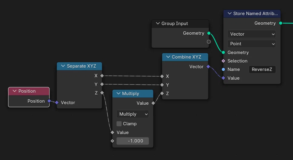293x160 pixels.
Task: Open the Multiply operation dropdown
Action: coord(133,114)
